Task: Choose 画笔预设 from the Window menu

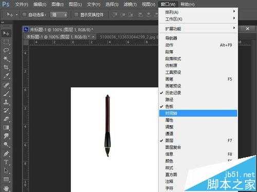Action: click(198, 86)
